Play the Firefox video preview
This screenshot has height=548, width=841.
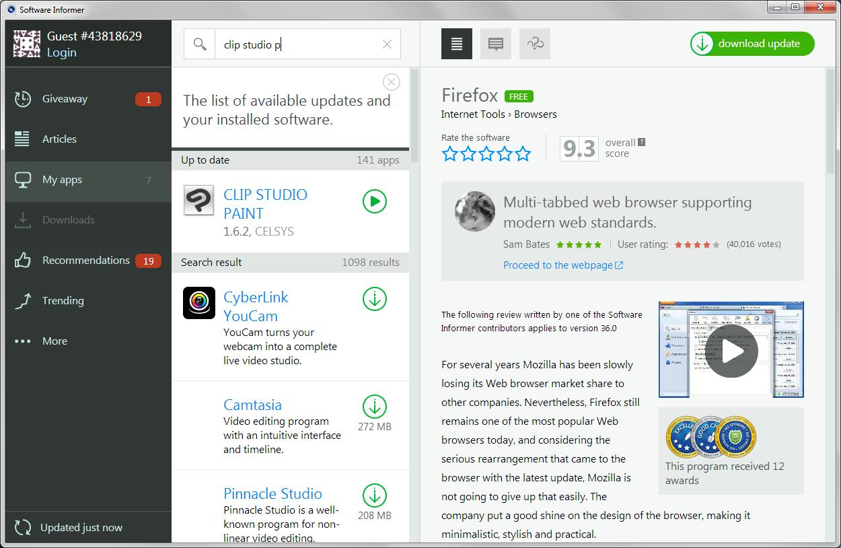[x=731, y=350]
